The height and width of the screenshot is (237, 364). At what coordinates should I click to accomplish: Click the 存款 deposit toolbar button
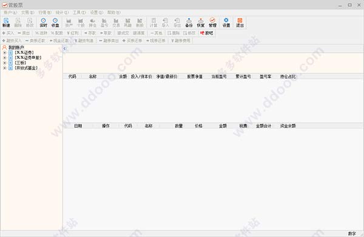pyautogui.click(x=90, y=33)
